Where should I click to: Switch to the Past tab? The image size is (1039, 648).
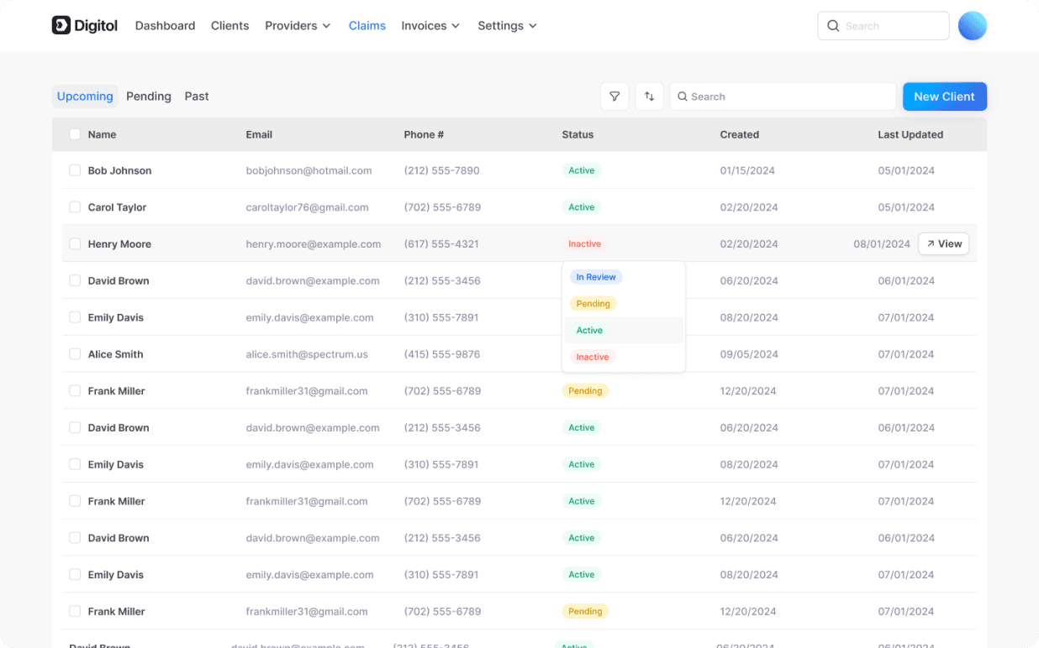197,97
